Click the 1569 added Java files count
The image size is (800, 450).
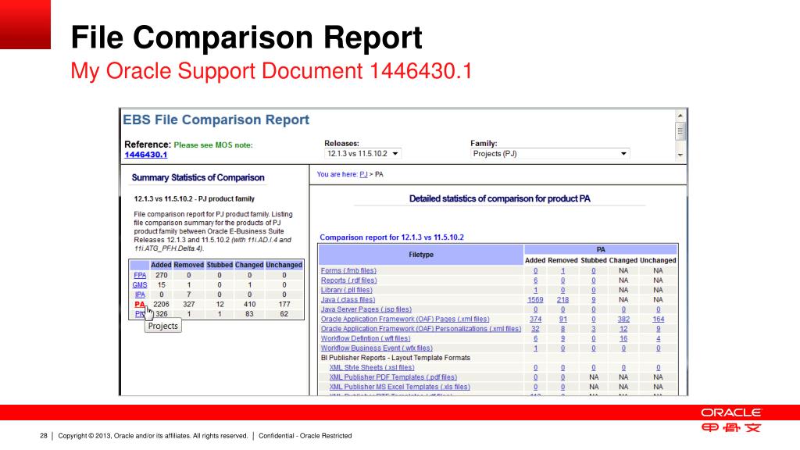point(535,299)
